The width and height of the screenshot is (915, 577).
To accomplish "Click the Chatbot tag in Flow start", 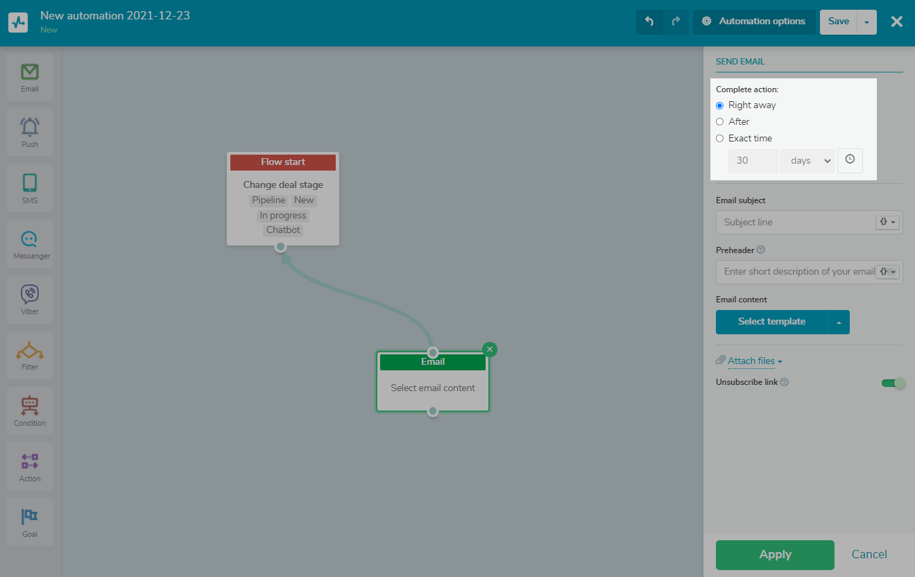I will click(284, 230).
